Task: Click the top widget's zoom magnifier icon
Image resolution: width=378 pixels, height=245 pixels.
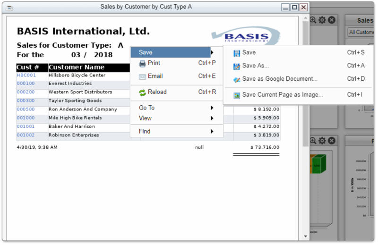Action: point(313,20)
